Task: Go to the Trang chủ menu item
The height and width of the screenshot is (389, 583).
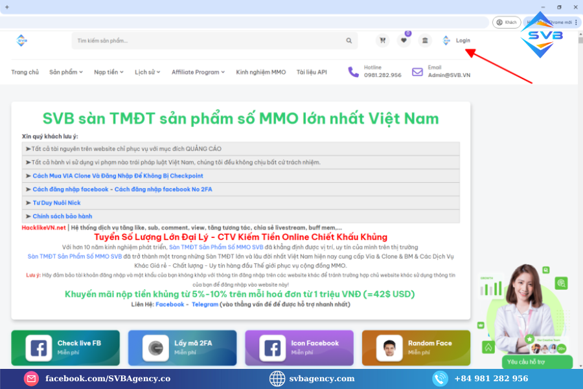Action: click(x=25, y=72)
